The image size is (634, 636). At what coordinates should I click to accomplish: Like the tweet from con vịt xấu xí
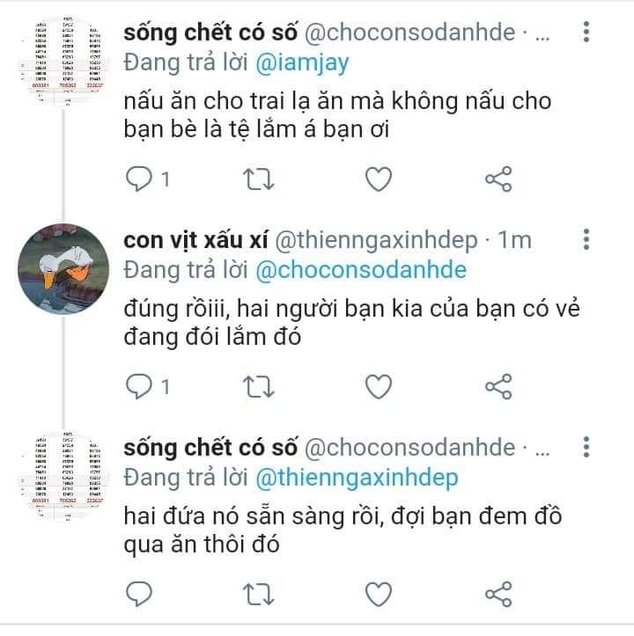click(x=379, y=386)
